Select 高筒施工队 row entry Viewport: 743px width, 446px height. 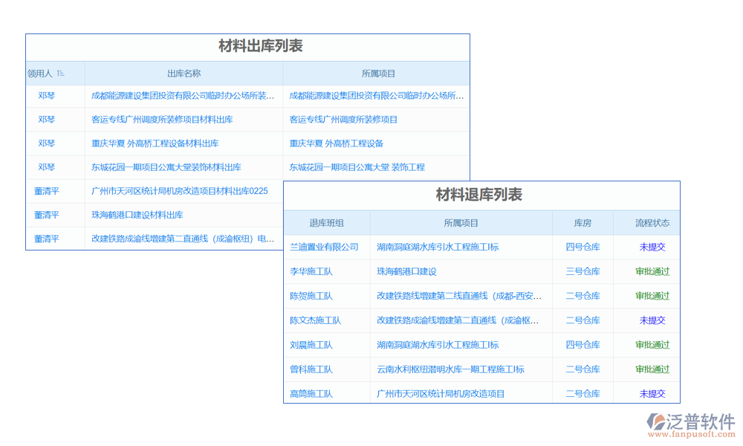pos(311,394)
